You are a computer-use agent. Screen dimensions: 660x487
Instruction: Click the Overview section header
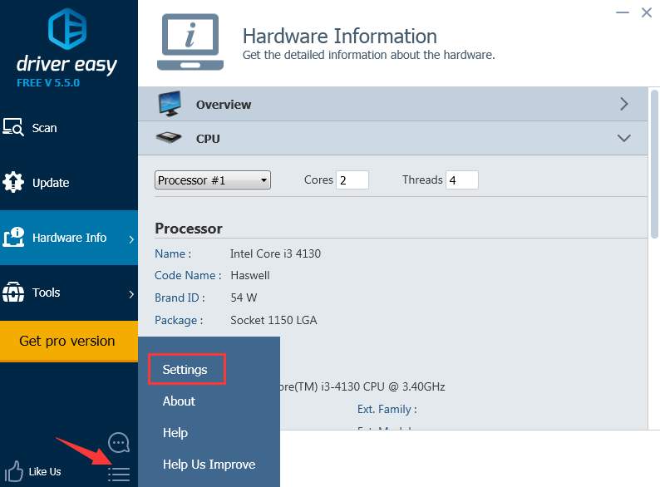392,104
